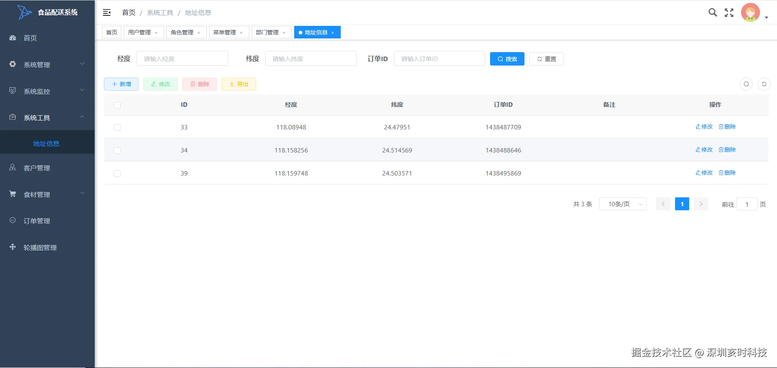The height and width of the screenshot is (368, 777).
Task: Expand the 系统管理 submenu
Action: (x=82, y=64)
